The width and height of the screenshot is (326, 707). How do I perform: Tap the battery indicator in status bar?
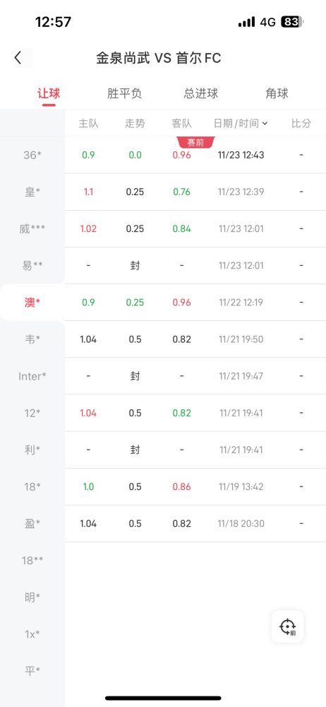(292, 22)
